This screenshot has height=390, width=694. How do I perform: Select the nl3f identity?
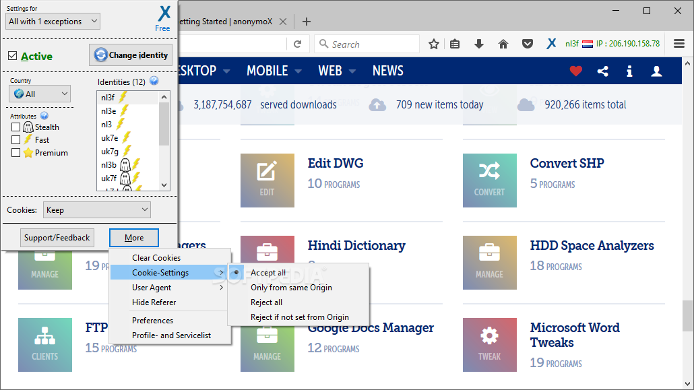pyautogui.click(x=127, y=98)
